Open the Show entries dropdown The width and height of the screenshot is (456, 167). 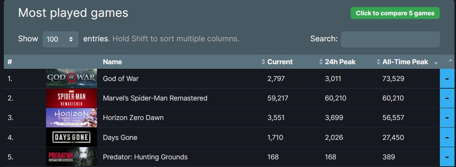coord(61,39)
